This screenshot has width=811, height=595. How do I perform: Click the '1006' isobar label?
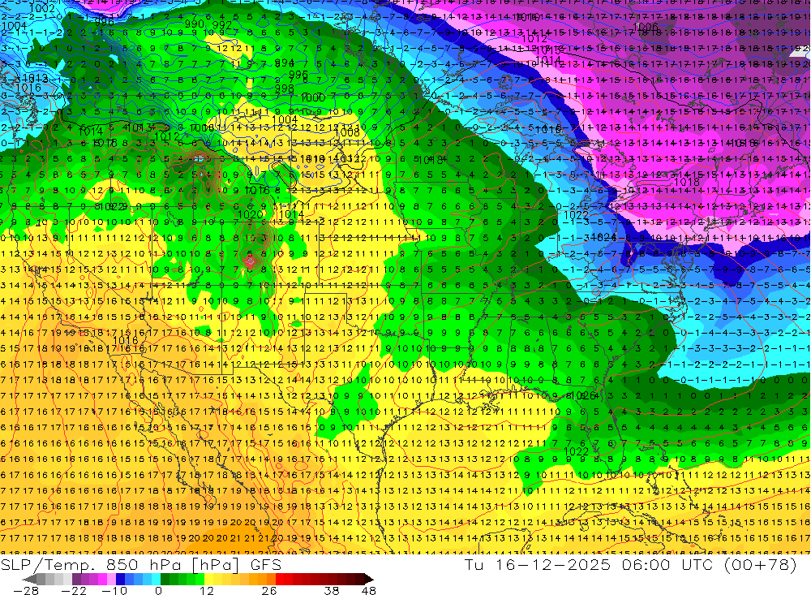[646, 27]
